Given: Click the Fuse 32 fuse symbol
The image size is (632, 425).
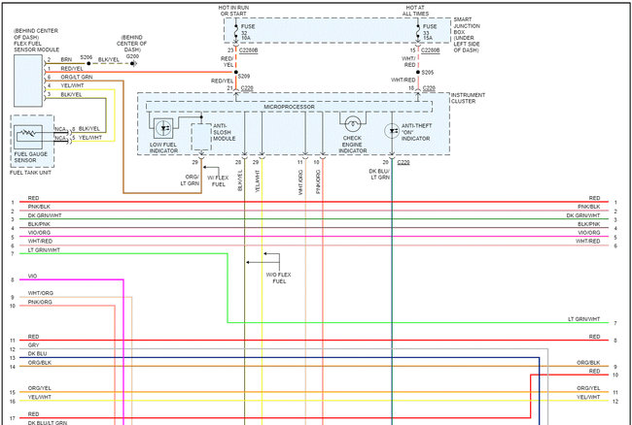Looking at the screenshot, I should point(236,31).
